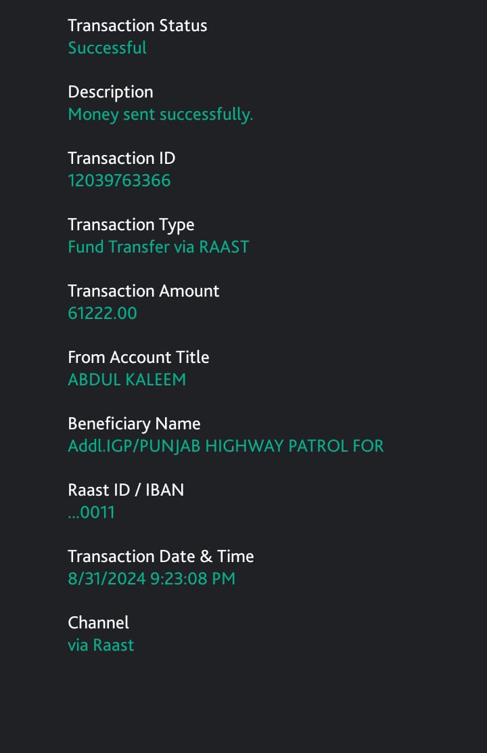The height and width of the screenshot is (753, 487).
Task: Click the Channel field label
Action: tap(98, 623)
